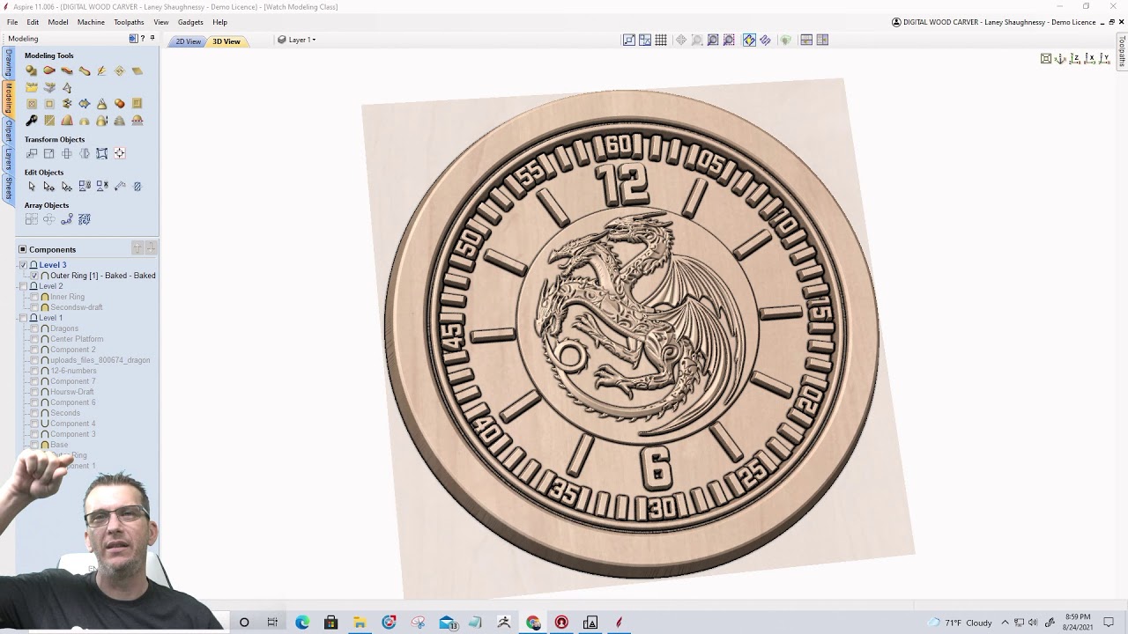Choose the Selection arrow tool

[x=32, y=186]
